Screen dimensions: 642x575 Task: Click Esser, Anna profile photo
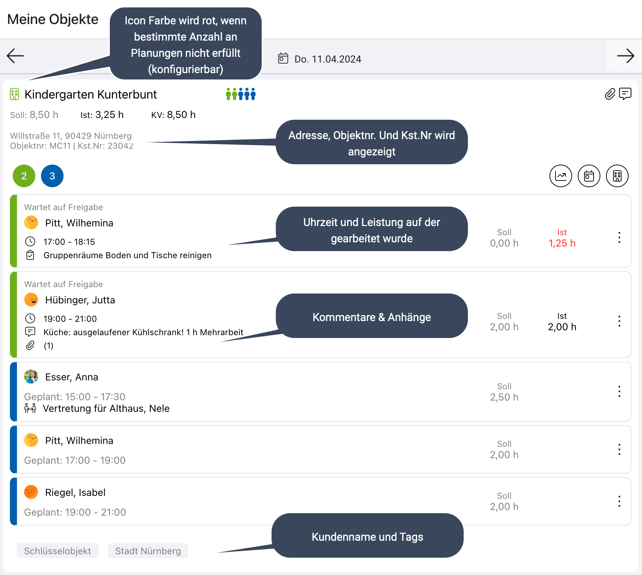(31, 377)
